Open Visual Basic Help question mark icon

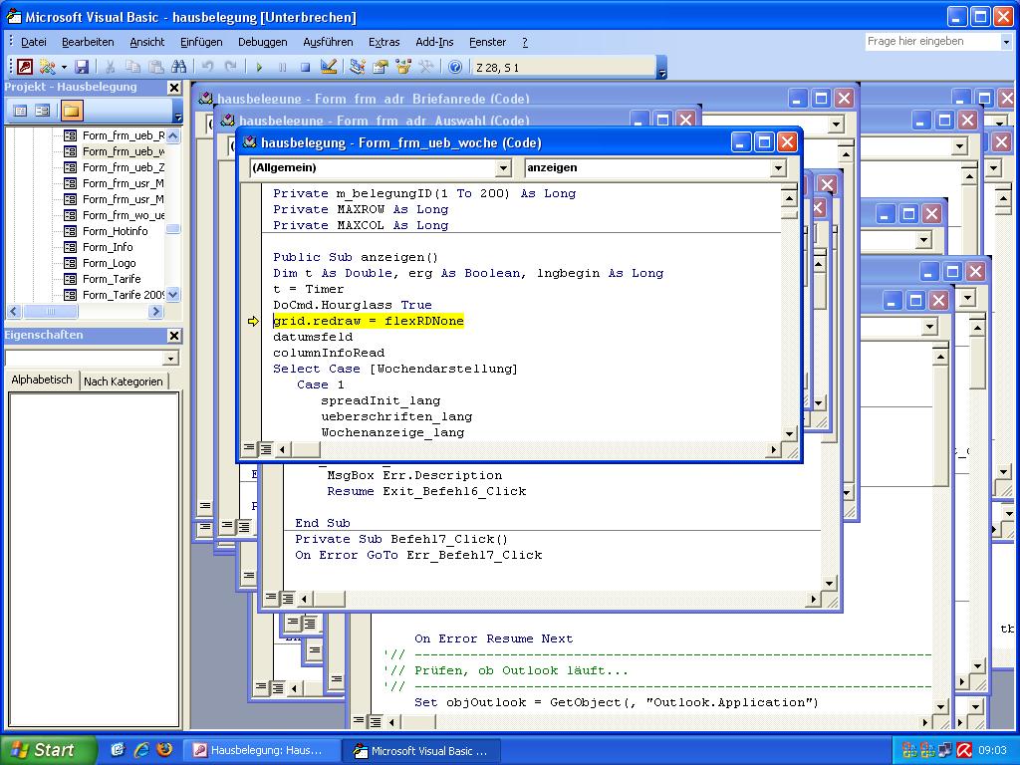pos(455,67)
